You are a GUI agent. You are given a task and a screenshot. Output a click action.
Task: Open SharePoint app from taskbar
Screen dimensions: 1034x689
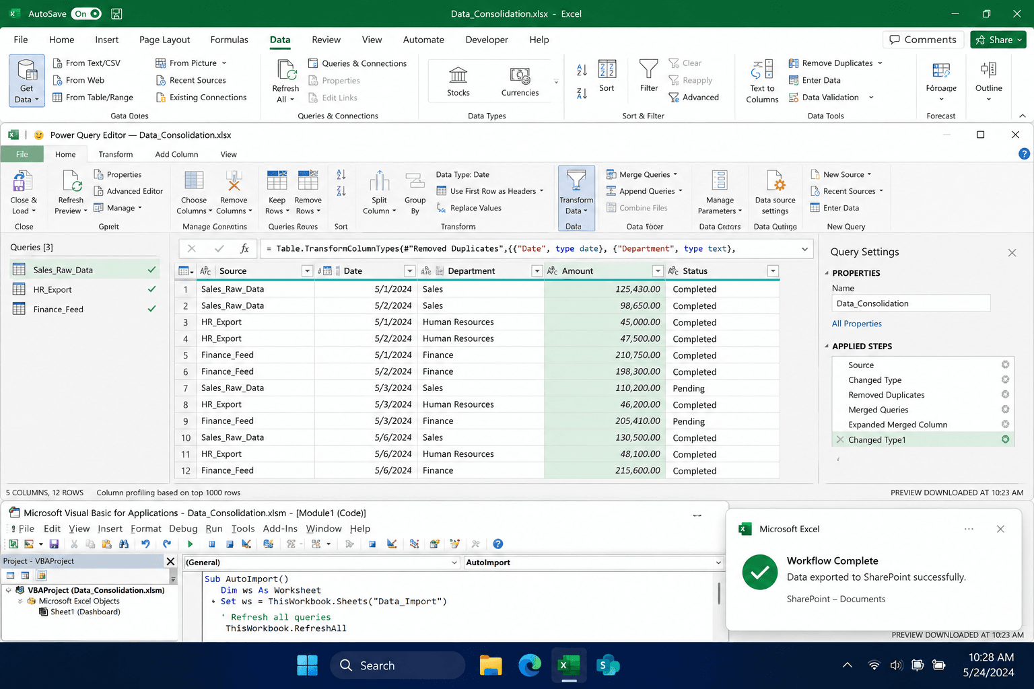pos(608,665)
